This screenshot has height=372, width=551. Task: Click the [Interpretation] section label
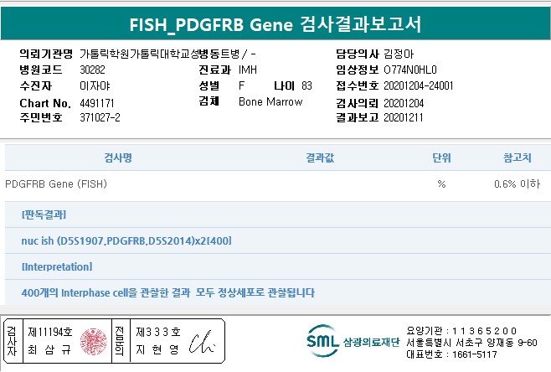coord(57,266)
